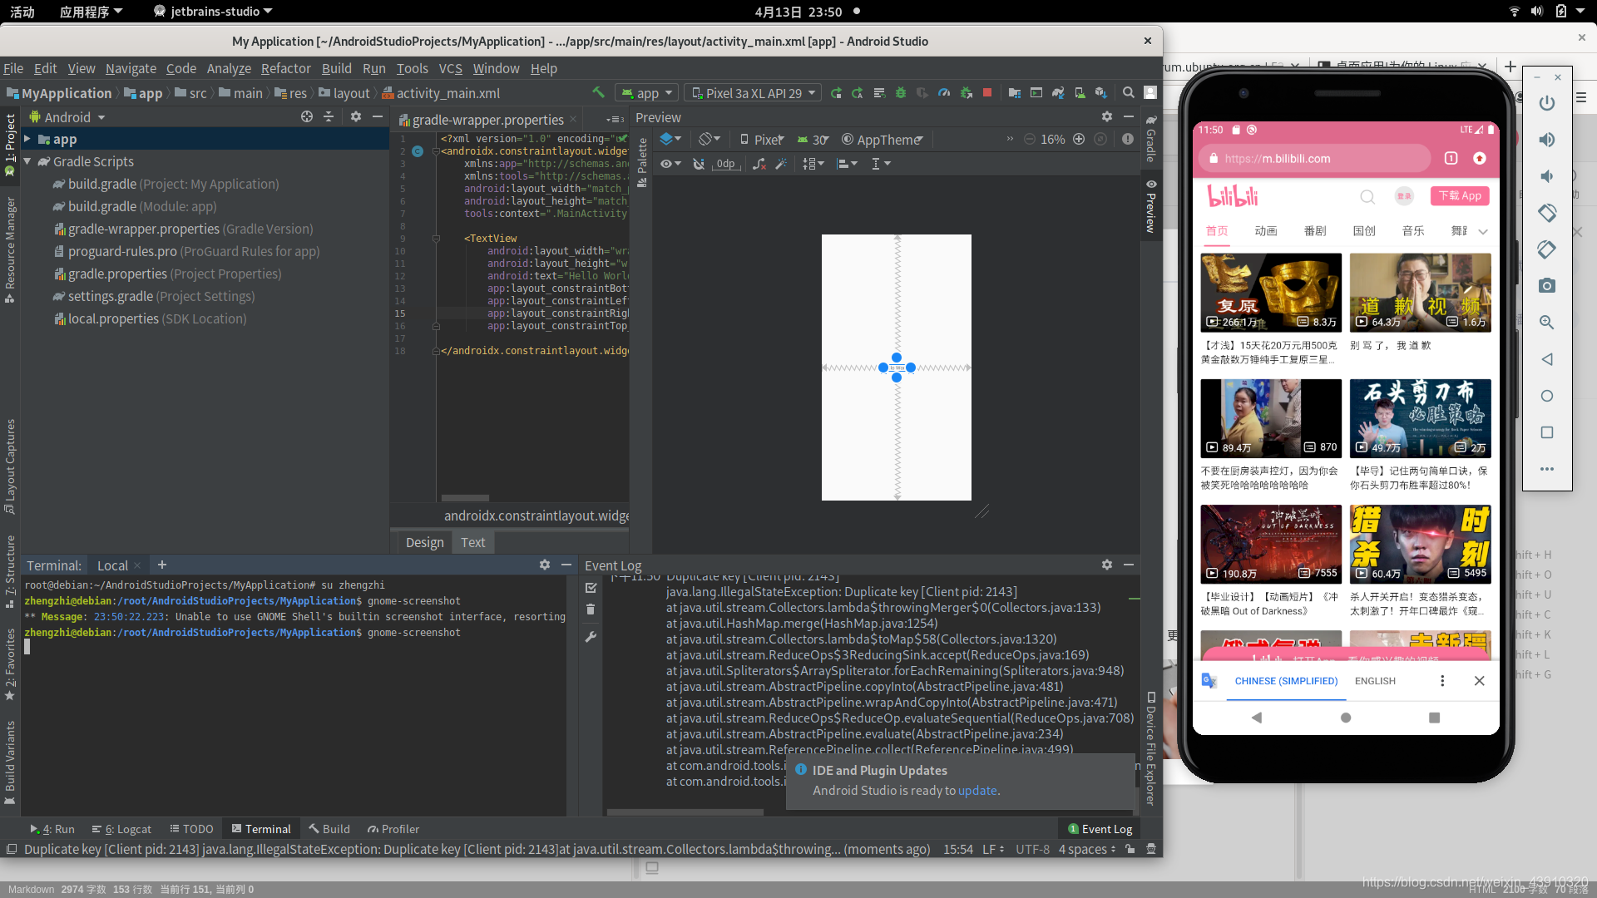The height and width of the screenshot is (898, 1597).
Task: Click the Make Project hammer icon
Action: point(598,93)
